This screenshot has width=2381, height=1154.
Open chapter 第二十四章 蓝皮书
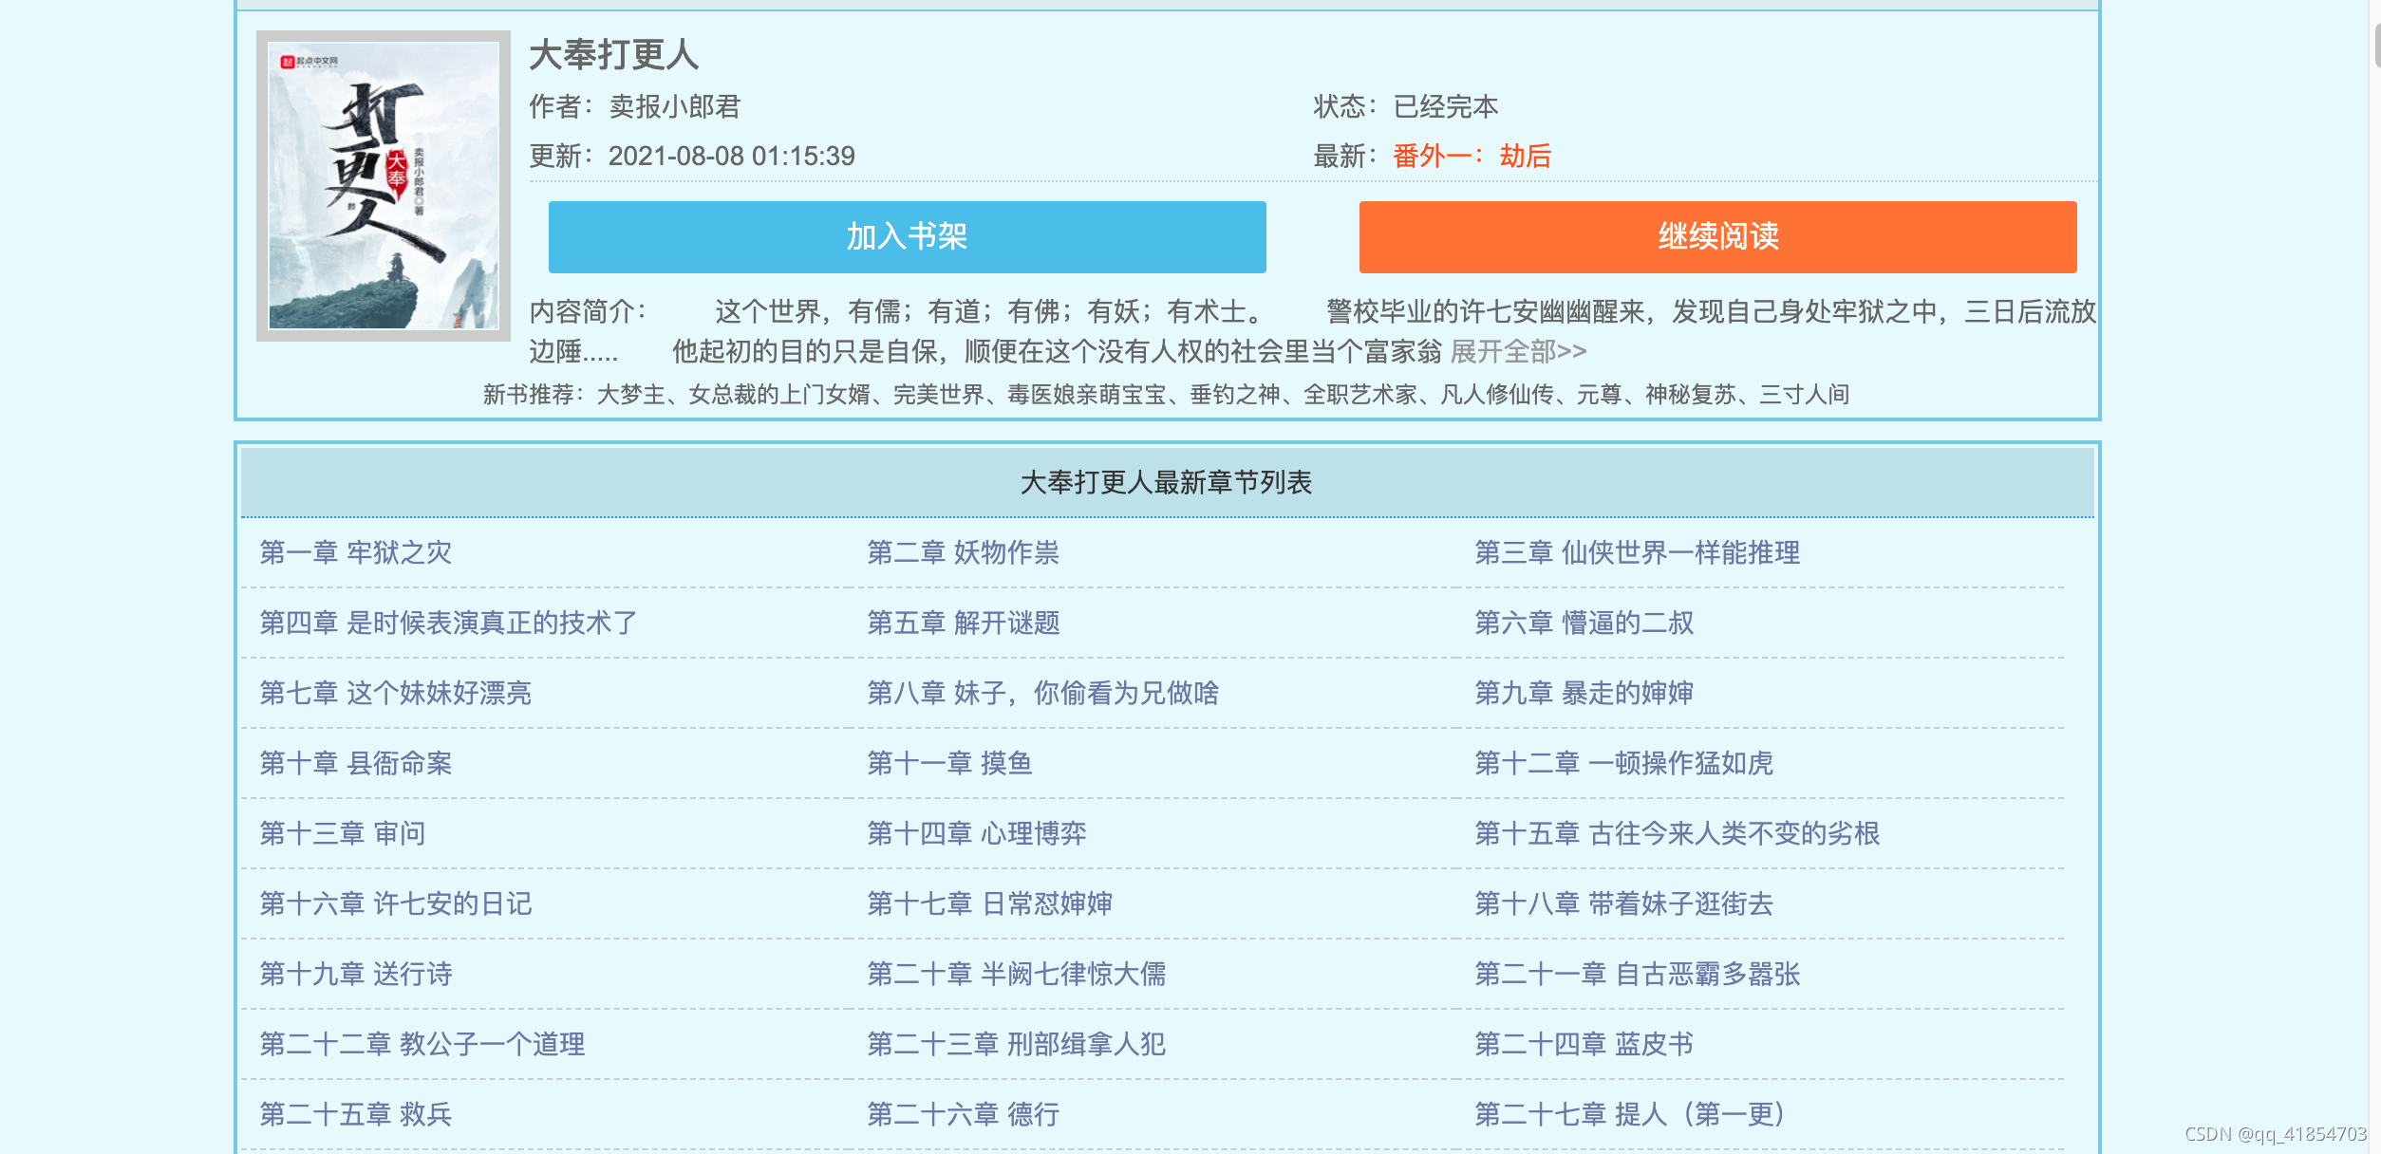click(1584, 1044)
